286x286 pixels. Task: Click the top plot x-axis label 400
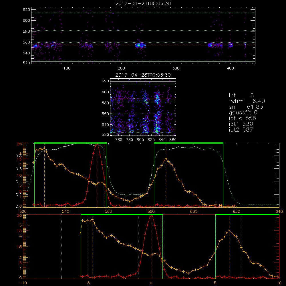(x=230, y=68)
